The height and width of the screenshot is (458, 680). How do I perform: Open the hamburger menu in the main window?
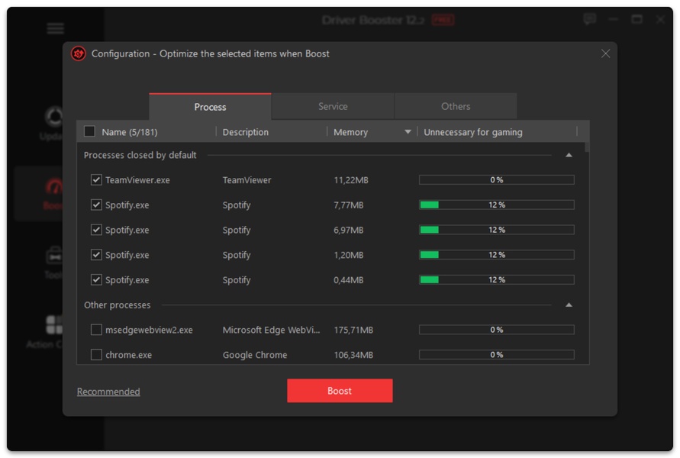[55, 28]
